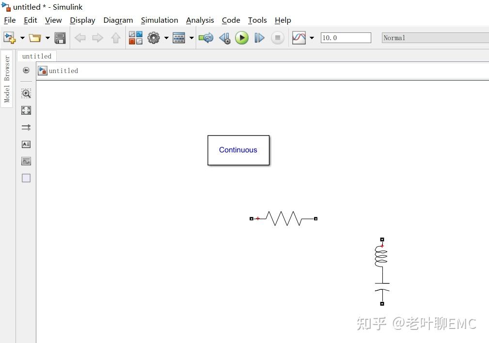Select the Continuous powergui block
489x343 pixels.
(238, 150)
